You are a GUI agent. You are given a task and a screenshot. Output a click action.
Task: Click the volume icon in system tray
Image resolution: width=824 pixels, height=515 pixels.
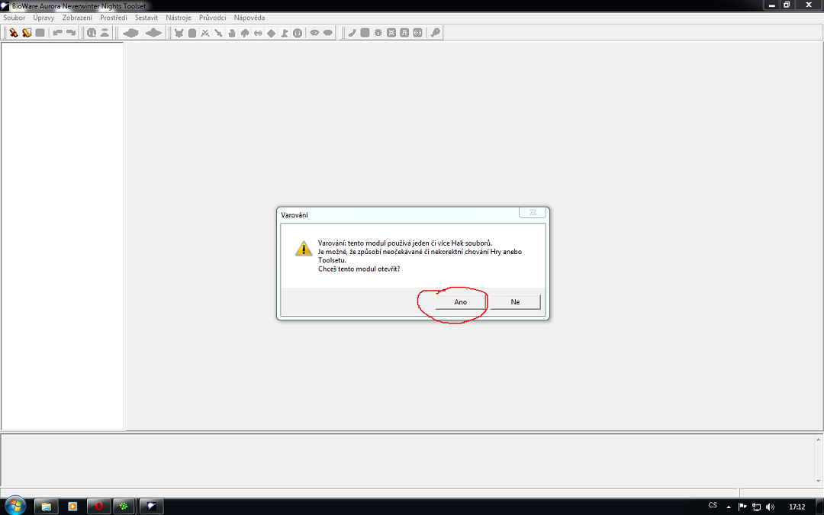770,507
